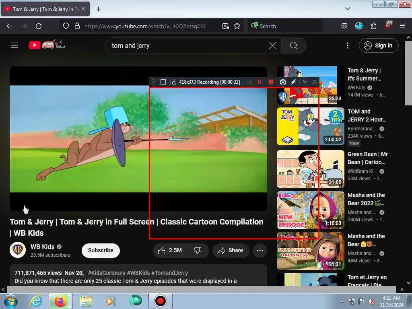Open the Summertime Happiness Masha thumbnail
Image resolution: width=412 pixels, height=309 pixels.
coord(310,251)
